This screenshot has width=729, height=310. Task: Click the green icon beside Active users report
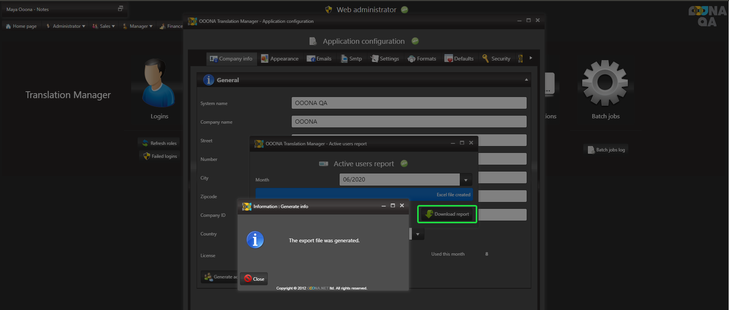coord(404,164)
